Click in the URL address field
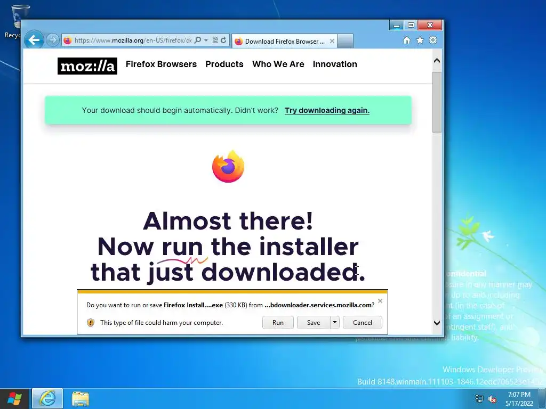 (x=133, y=40)
